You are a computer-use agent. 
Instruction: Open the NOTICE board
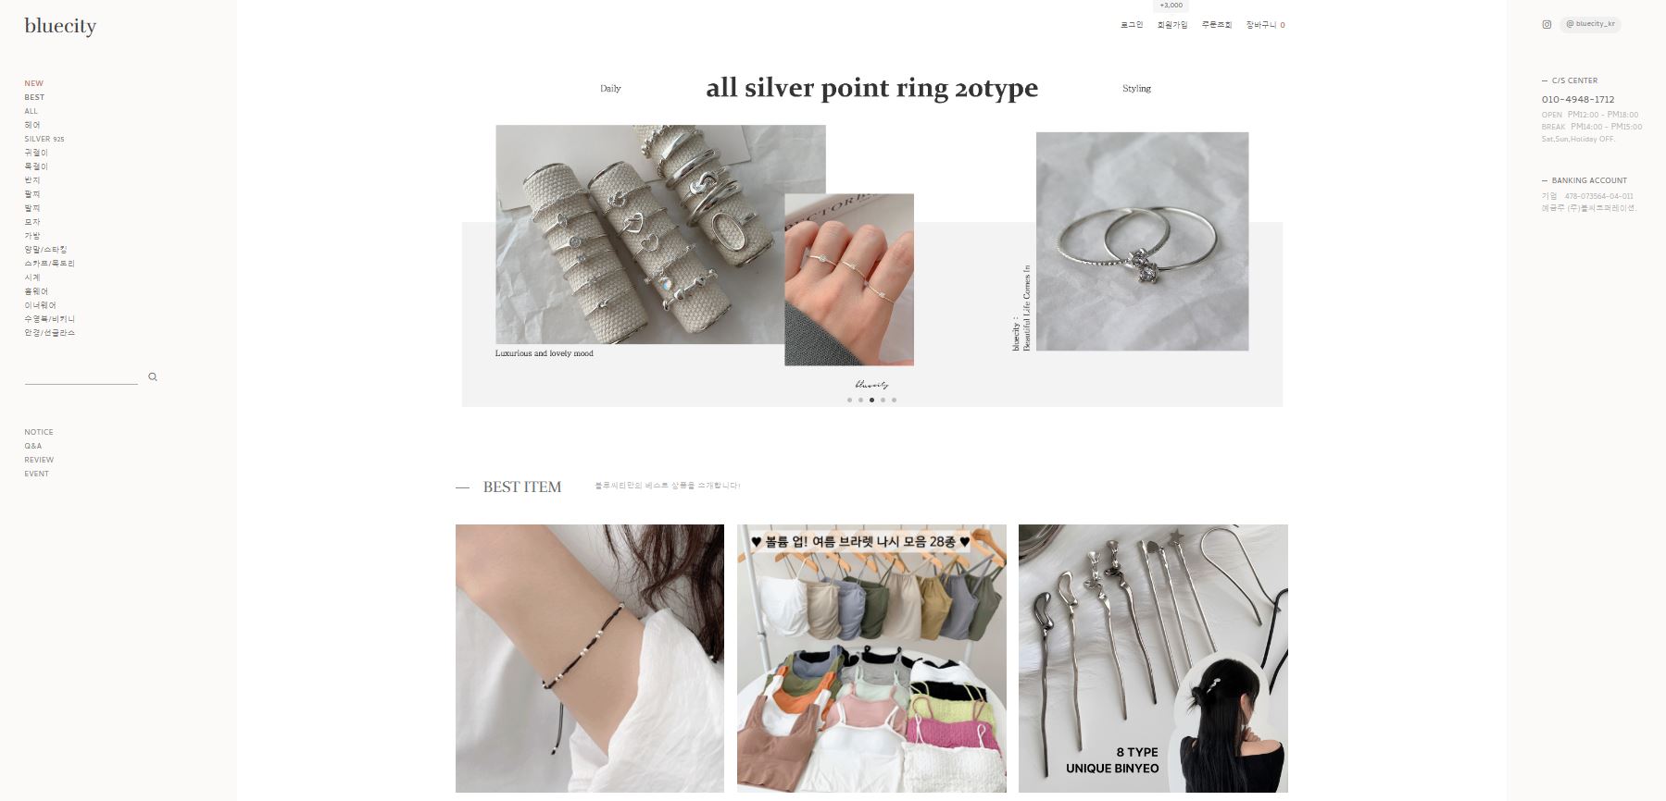click(x=39, y=432)
